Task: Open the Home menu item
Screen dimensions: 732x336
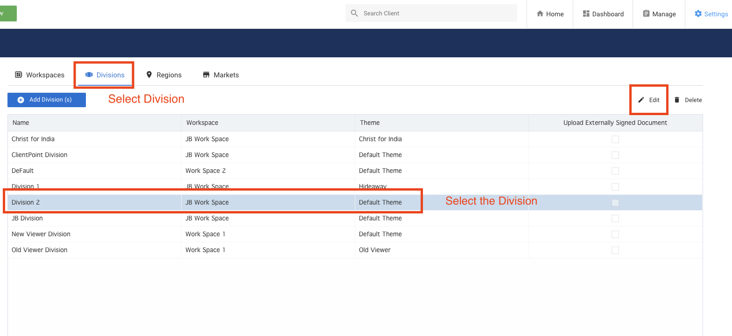Action: pos(550,14)
